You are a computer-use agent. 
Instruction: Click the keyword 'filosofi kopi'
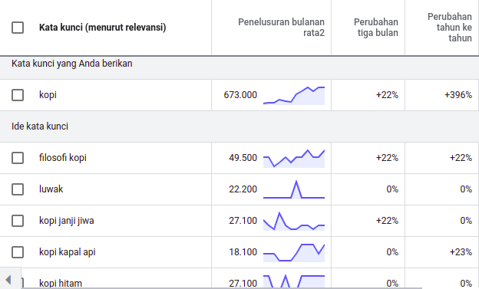point(63,158)
